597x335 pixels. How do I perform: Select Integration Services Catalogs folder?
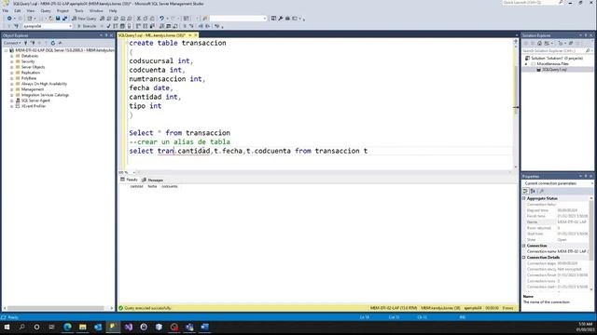pyautogui.click(x=45, y=95)
